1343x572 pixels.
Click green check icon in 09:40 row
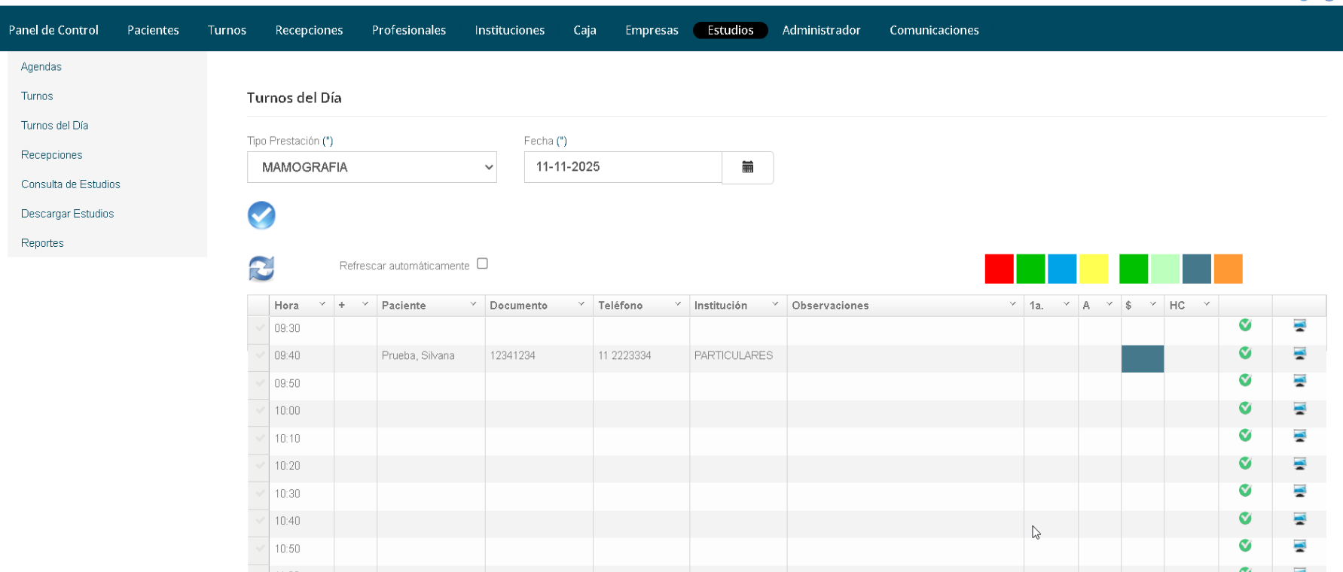(x=1245, y=353)
